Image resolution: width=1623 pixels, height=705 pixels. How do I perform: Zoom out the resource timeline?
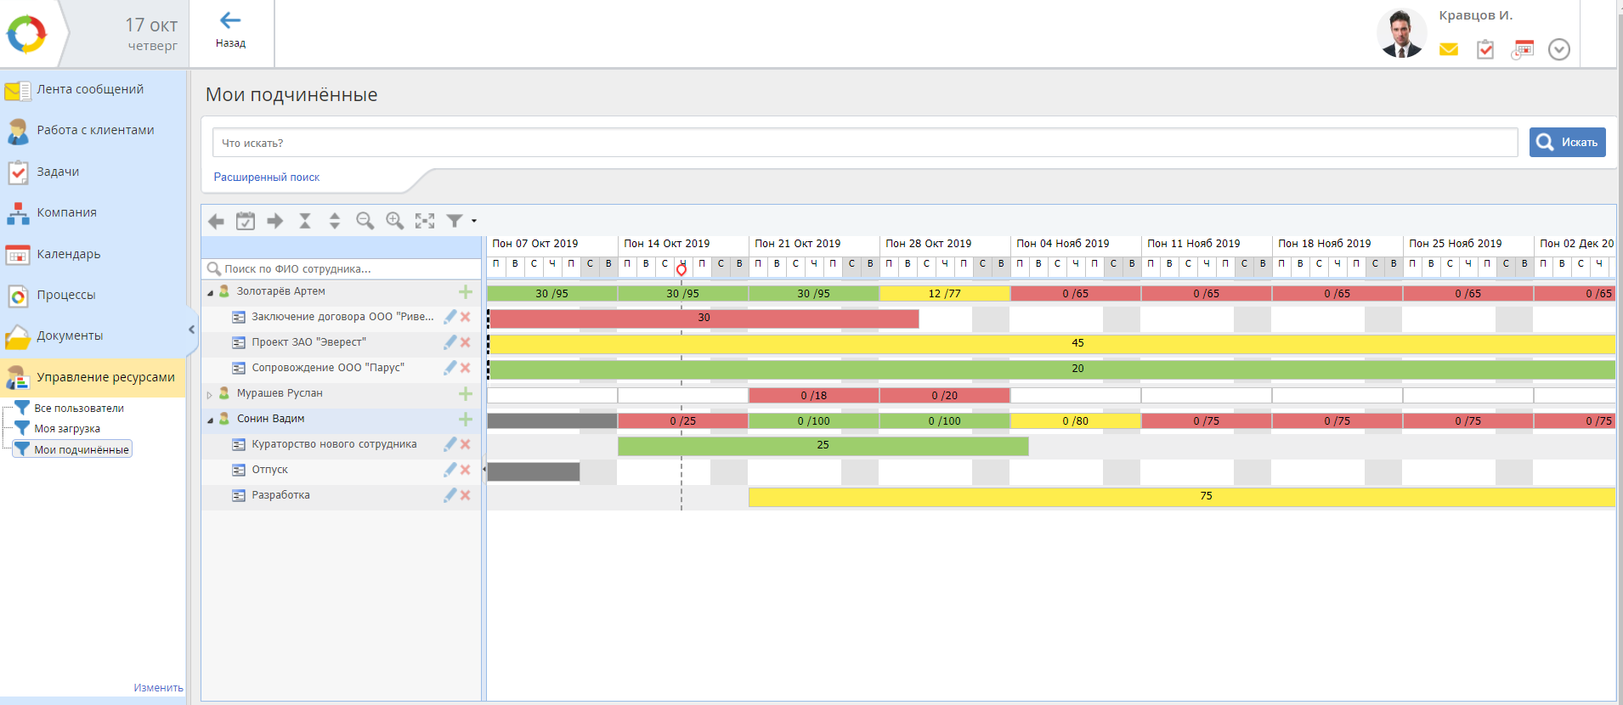tap(365, 221)
